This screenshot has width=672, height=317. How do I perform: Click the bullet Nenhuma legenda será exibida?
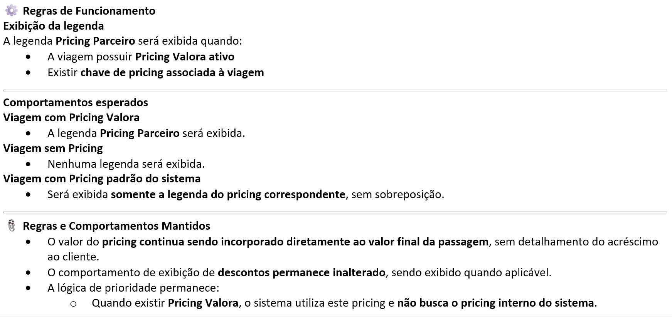click(x=126, y=164)
